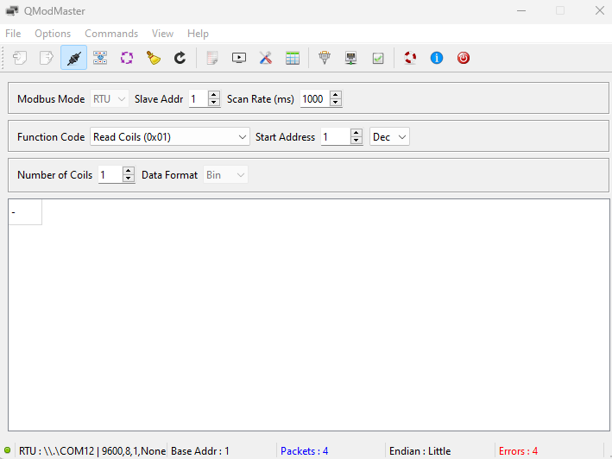Image resolution: width=612 pixels, height=459 pixels.
Task: Minimize the QModMaster window
Action: point(521,10)
